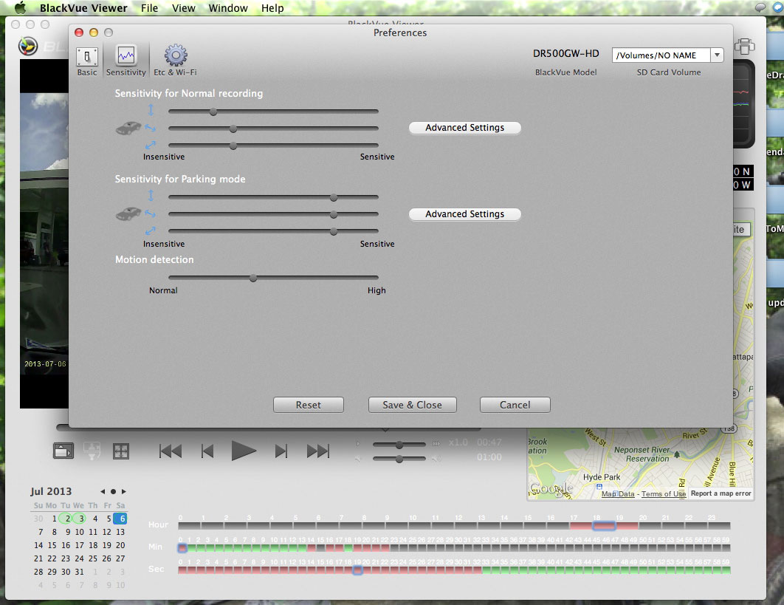Go to previous month in calendar

pyautogui.click(x=103, y=491)
